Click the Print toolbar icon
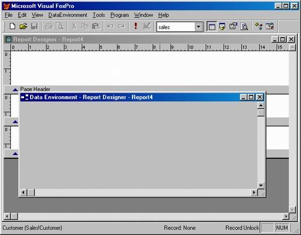The width and height of the screenshot is (301, 235). coord(49,27)
